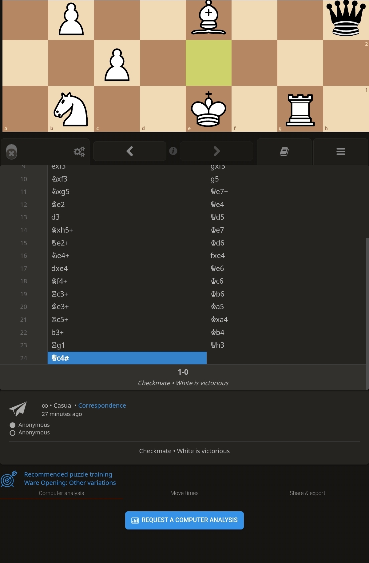
Task: Switch to Computer analysis tab
Action: coord(61,493)
